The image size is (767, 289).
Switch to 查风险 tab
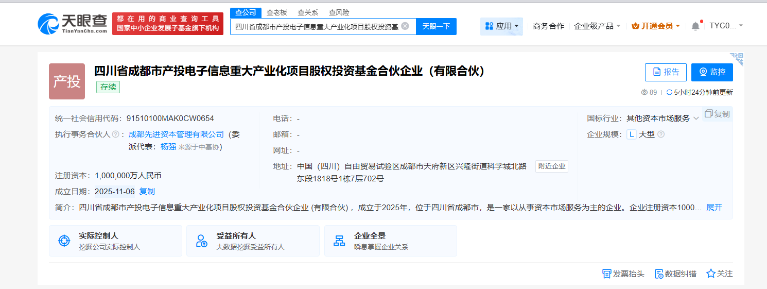[x=339, y=12]
